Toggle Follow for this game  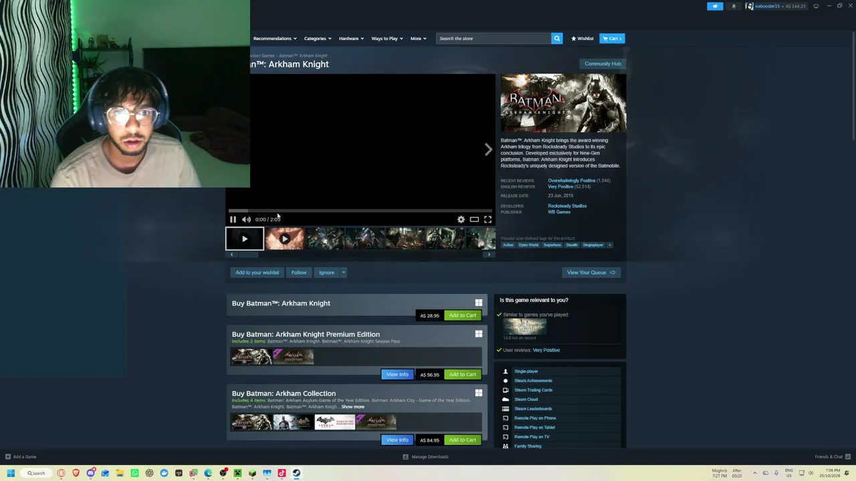tap(299, 273)
